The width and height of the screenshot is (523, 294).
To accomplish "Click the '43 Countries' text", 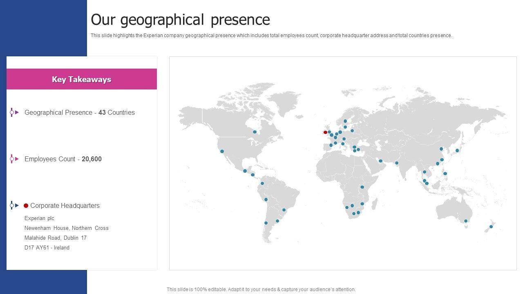I will coord(116,113).
